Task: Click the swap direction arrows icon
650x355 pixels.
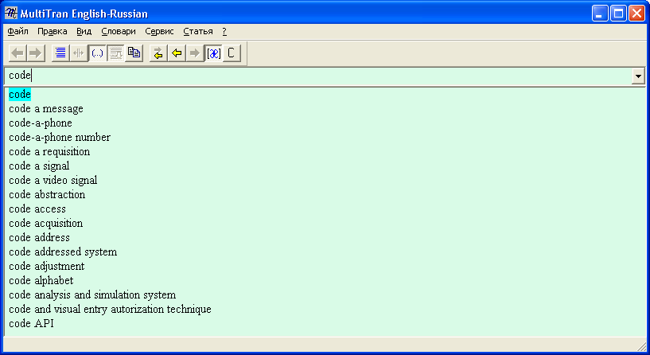Action: (x=158, y=53)
